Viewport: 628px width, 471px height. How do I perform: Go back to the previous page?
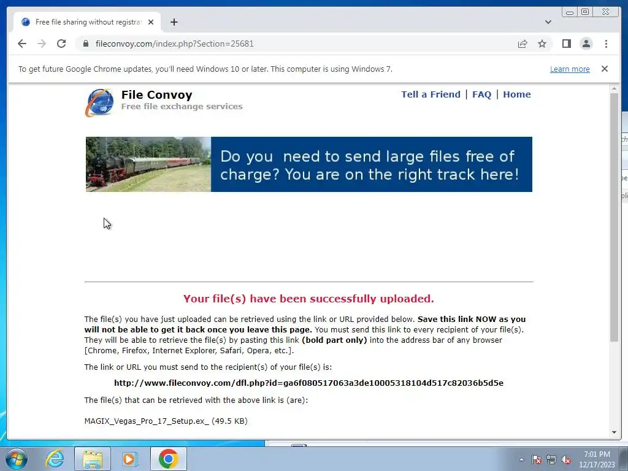(22, 44)
